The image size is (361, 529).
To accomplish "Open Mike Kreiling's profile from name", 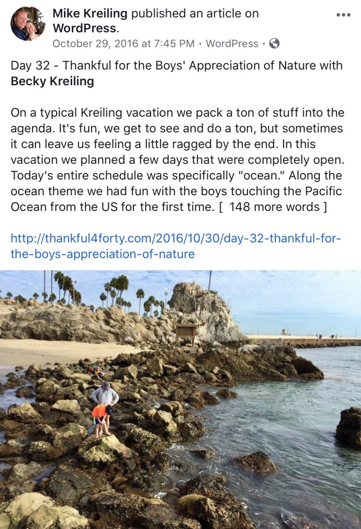I will 90,14.
